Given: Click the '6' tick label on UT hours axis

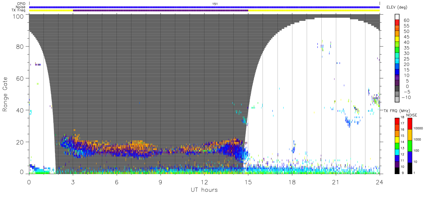Looking at the screenshot, I should point(117,182).
